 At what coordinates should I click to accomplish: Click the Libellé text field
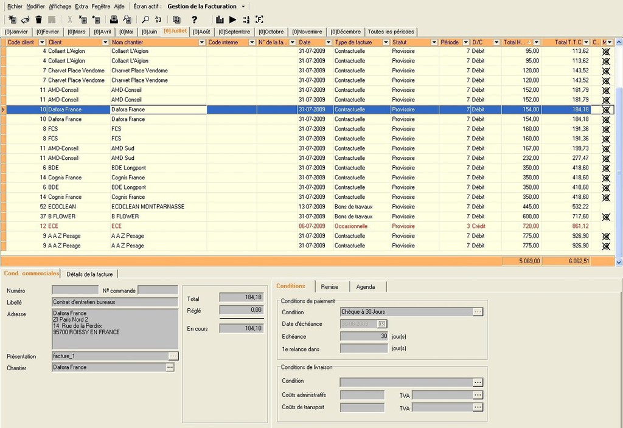[x=115, y=302]
